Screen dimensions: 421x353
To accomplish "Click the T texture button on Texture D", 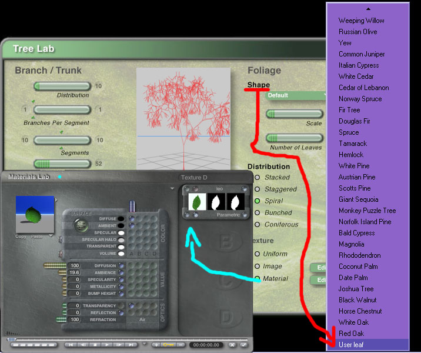I will (187, 215).
